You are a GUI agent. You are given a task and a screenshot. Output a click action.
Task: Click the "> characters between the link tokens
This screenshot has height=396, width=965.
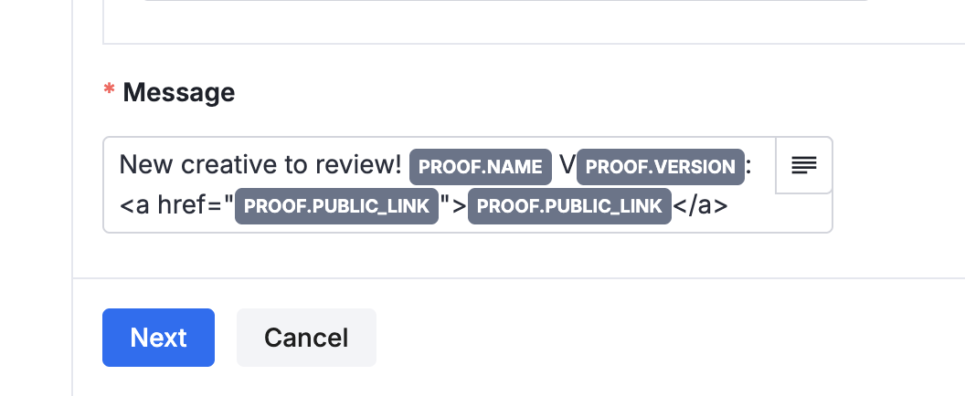453,206
